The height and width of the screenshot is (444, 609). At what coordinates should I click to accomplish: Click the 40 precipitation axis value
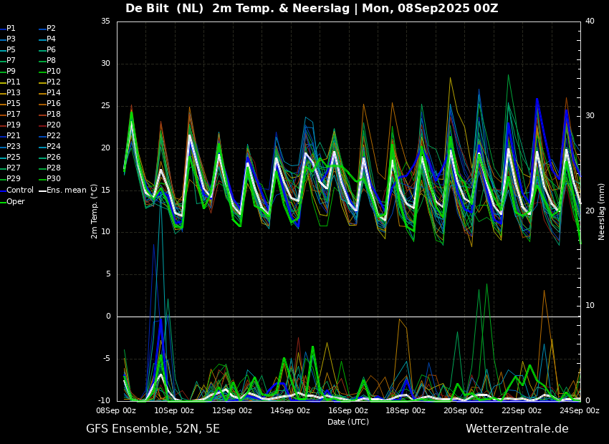590,21
